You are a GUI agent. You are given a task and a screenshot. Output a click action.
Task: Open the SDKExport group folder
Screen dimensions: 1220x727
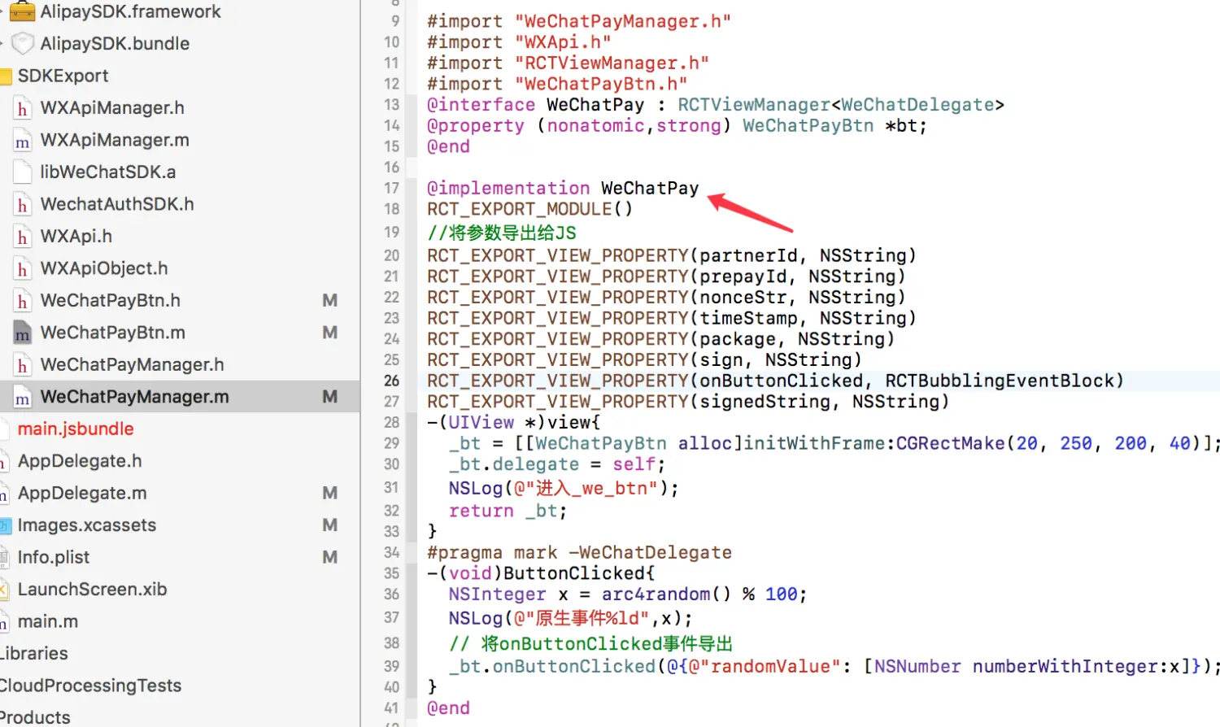pyautogui.click(x=63, y=76)
